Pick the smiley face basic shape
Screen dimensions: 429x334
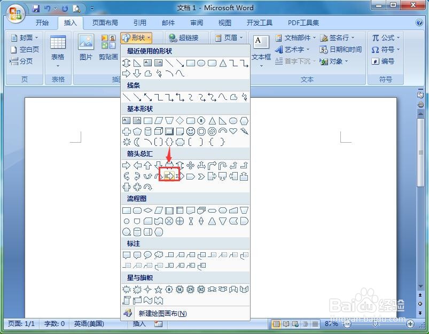(x=191, y=131)
